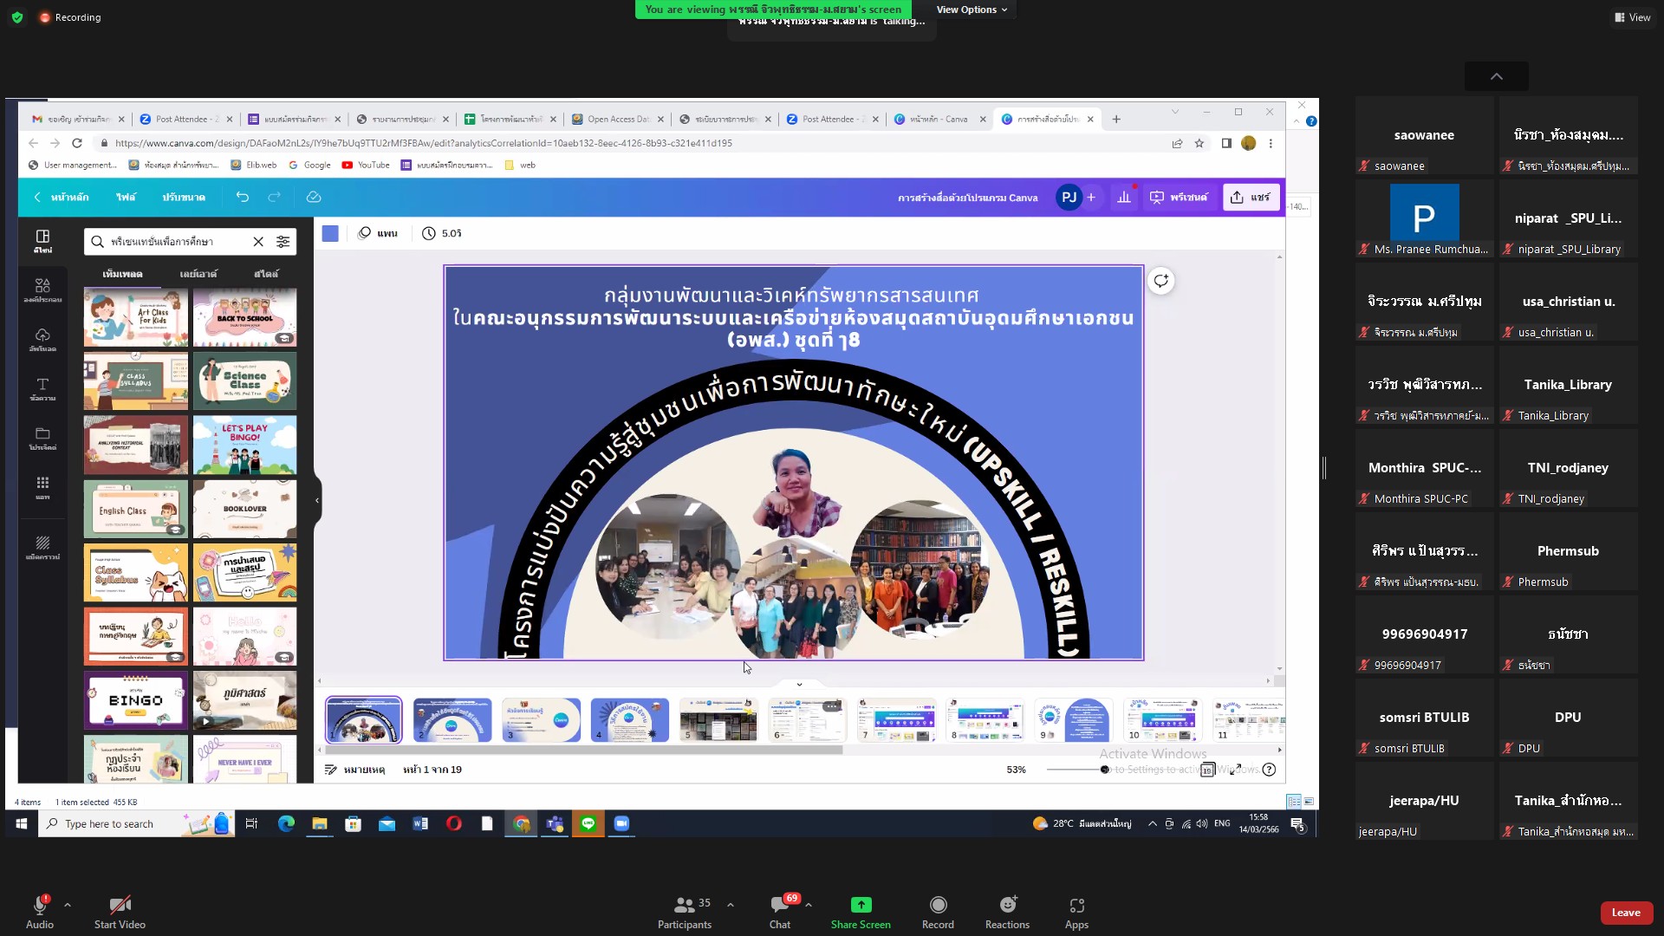Click the blue background color swatch
Viewport: 1664px width, 936px height.
330,233
